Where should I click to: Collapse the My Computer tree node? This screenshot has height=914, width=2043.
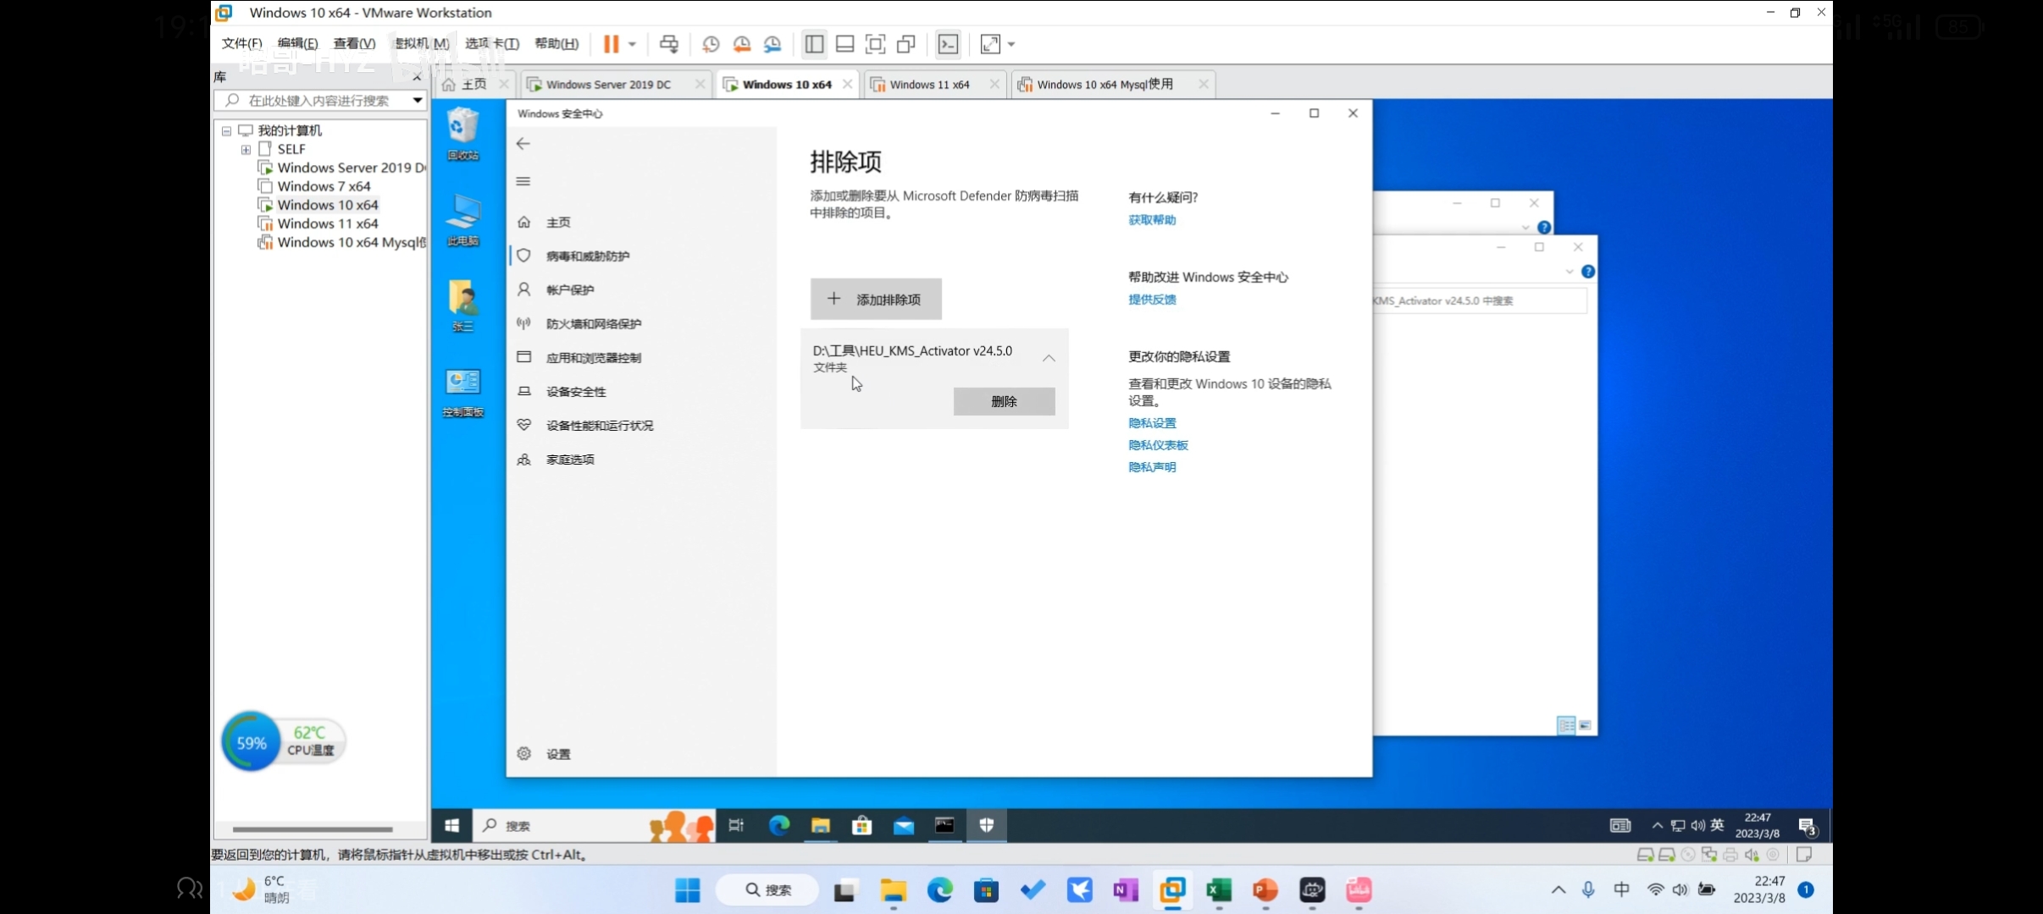click(226, 131)
